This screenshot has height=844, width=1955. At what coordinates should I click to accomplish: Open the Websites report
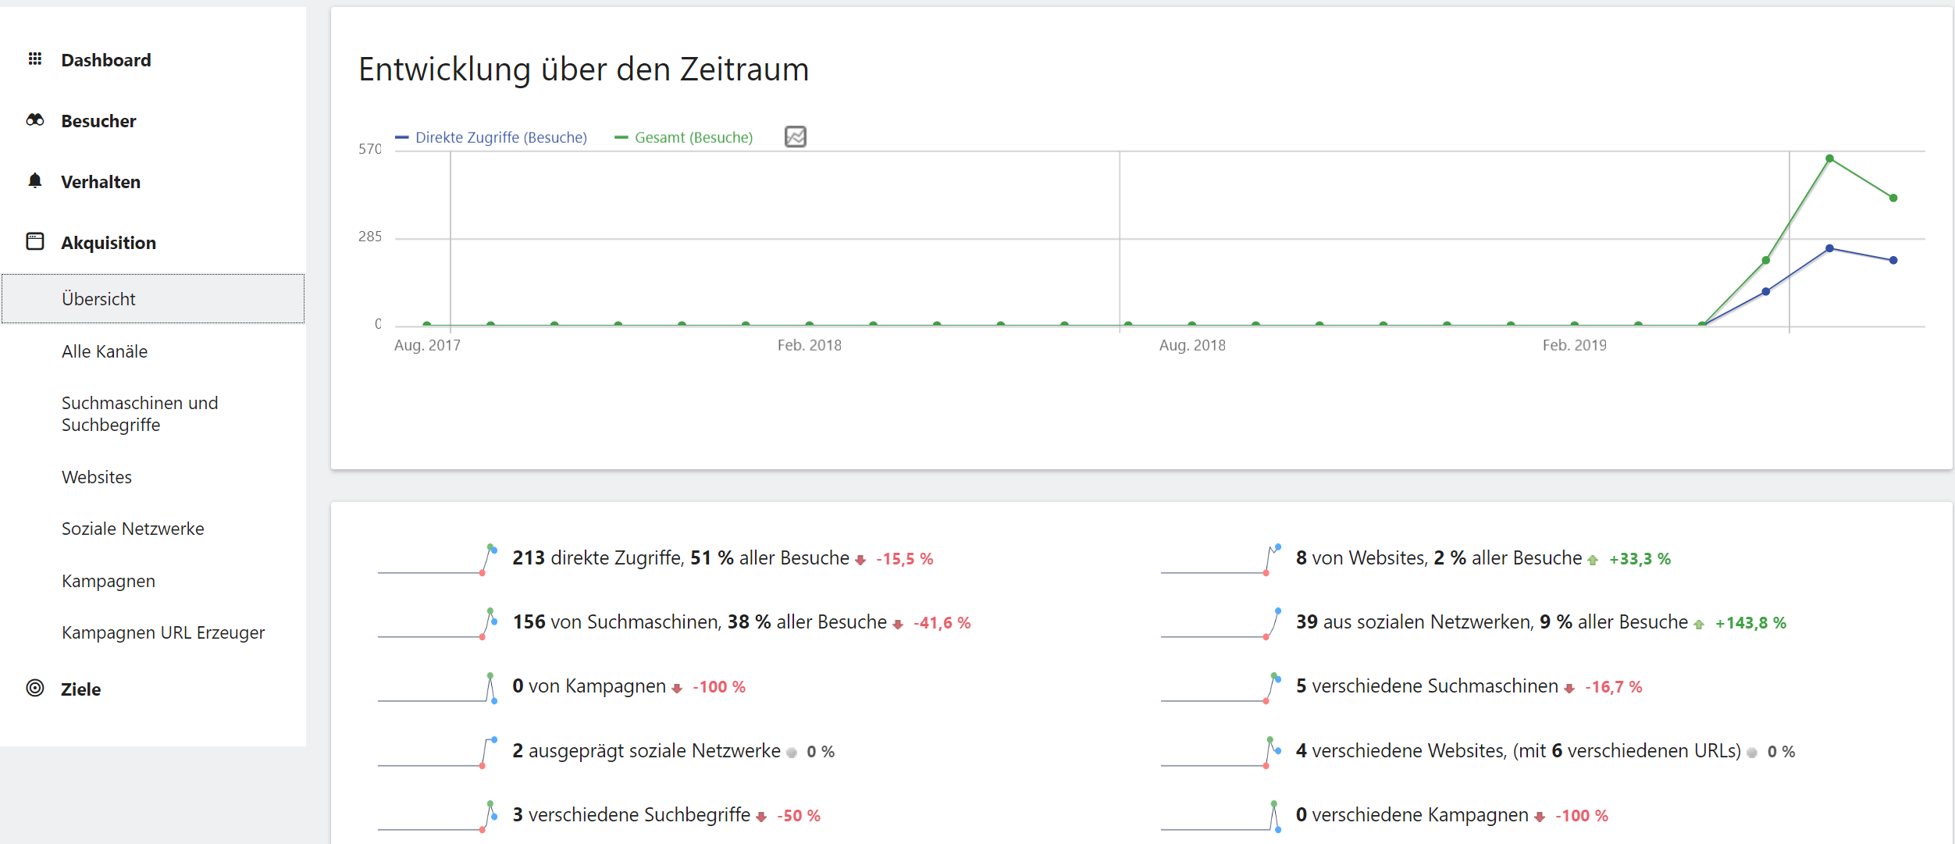pos(97,477)
